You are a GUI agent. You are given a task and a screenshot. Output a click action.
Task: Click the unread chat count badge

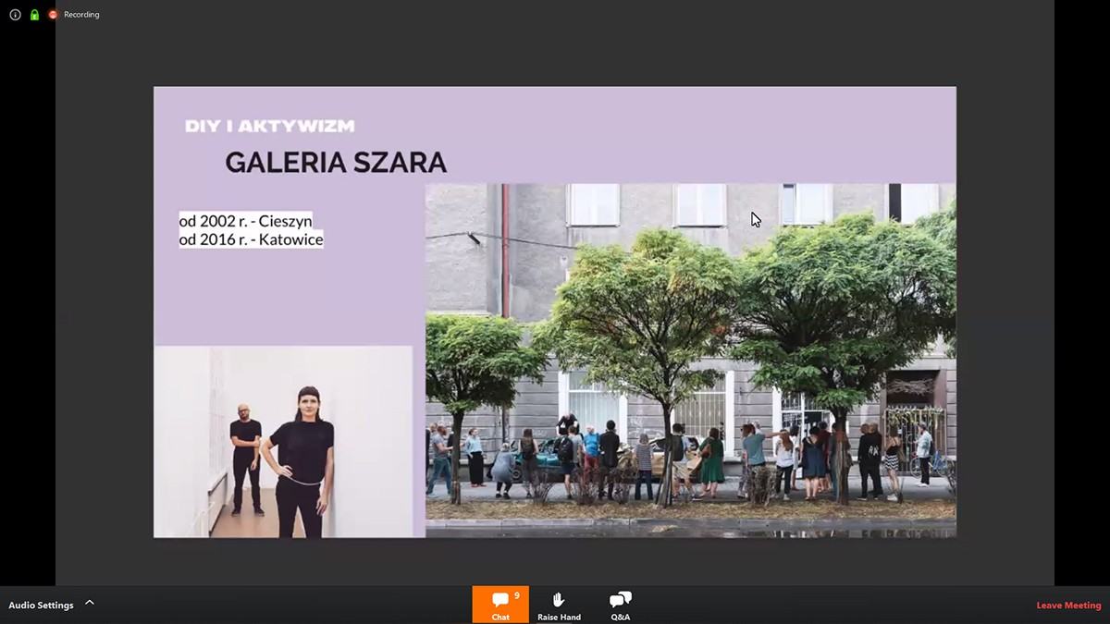516,596
